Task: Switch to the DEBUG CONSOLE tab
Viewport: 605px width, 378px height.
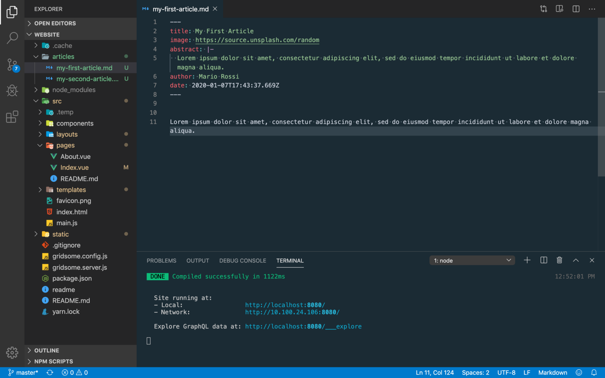Action: [x=243, y=260]
